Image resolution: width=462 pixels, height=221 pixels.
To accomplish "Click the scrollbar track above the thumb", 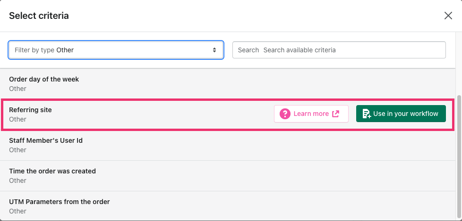I will pyautogui.click(x=459, y=82).
